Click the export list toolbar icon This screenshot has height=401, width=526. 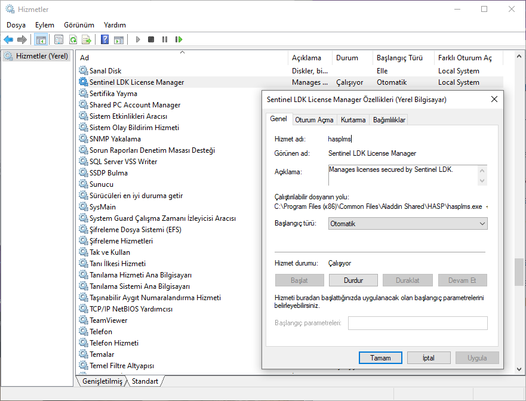[87, 39]
